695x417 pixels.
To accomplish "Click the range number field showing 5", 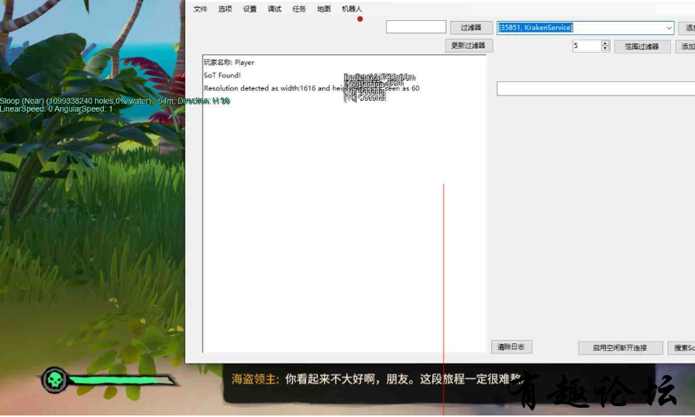I will coord(587,46).
